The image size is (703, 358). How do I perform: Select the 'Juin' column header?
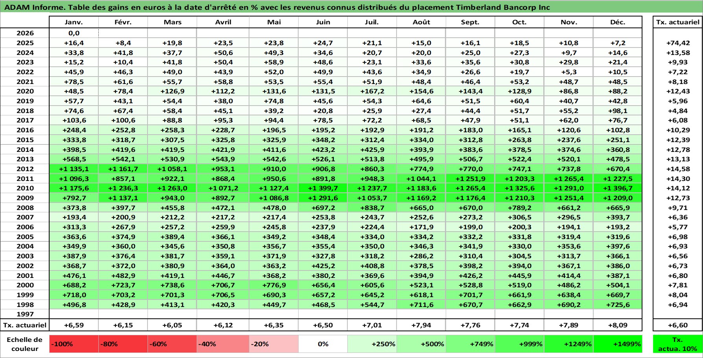(x=323, y=22)
